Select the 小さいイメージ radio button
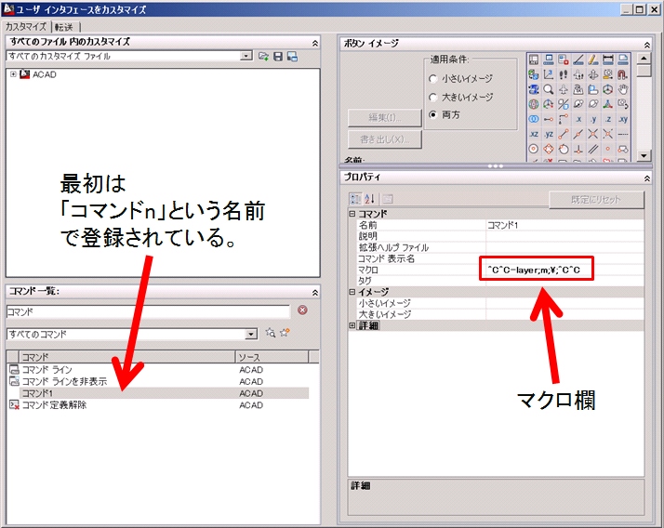 (432, 79)
